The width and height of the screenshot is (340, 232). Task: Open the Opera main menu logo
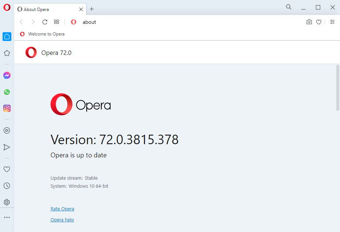coord(7,7)
